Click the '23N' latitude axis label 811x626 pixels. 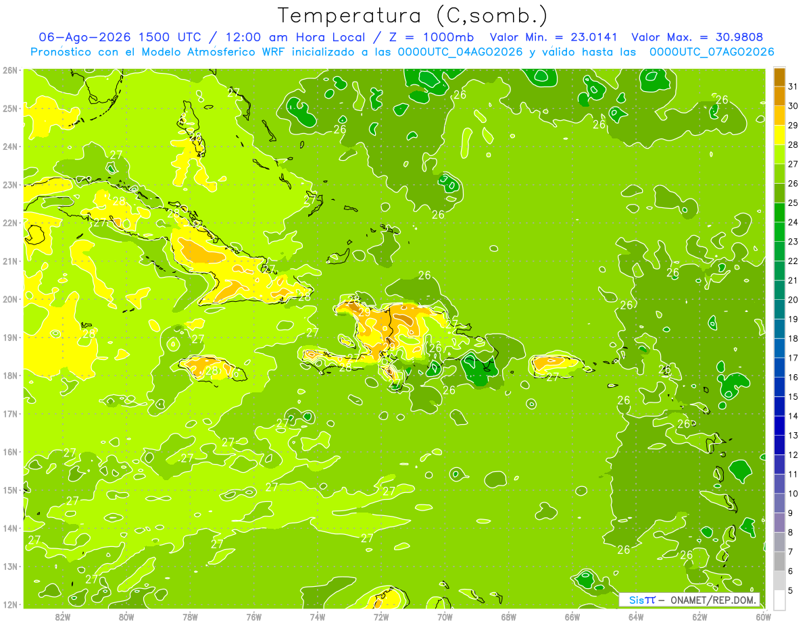[10, 184]
